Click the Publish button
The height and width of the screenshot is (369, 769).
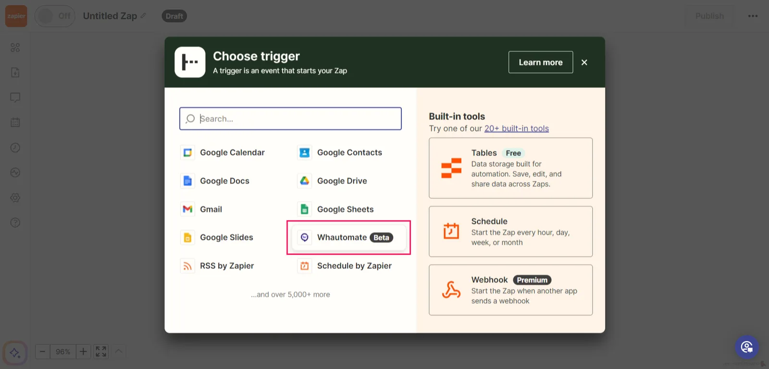pos(709,16)
